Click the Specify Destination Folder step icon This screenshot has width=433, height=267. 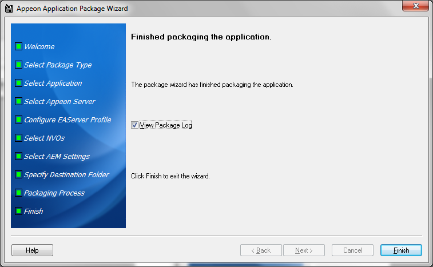tap(18, 174)
